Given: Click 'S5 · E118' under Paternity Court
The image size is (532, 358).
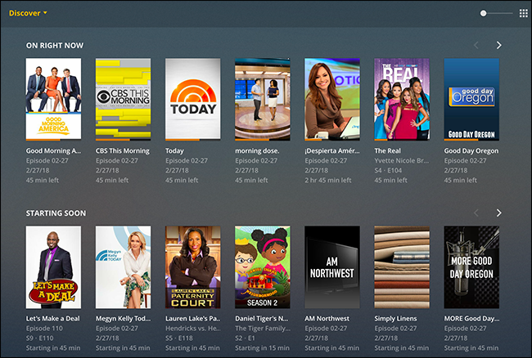Looking at the screenshot, I should (179, 338).
